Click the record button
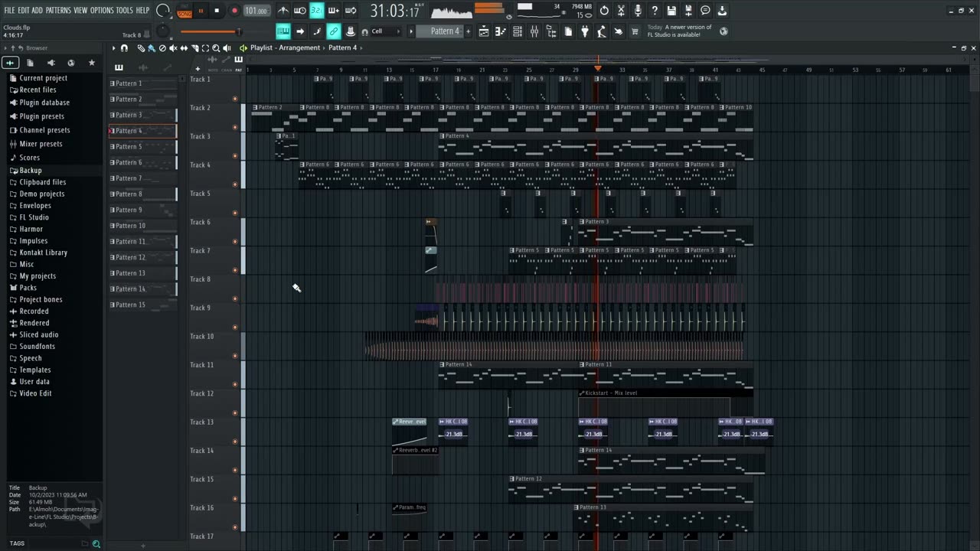The image size is (980, 551). (x=234, y=11)
